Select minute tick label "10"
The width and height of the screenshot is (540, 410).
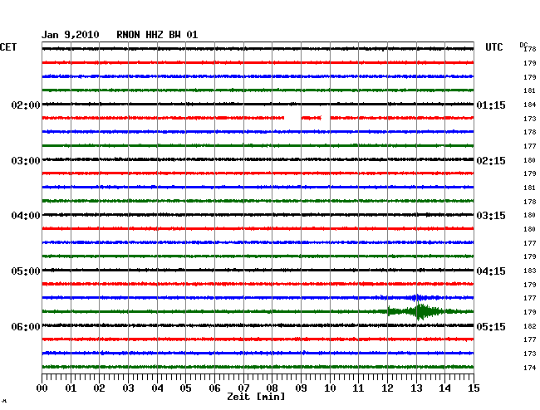(x=330, y=388)
